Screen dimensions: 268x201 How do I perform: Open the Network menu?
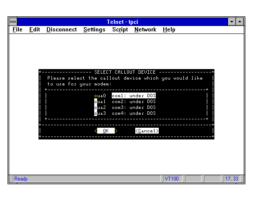click(x=145, y=30)
